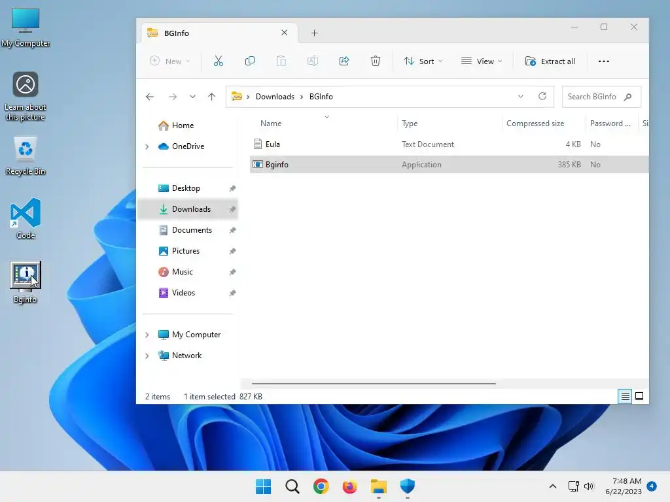Click the search magnifier in Search BGInfo box

pyautogui.click(x=627, y=97)
